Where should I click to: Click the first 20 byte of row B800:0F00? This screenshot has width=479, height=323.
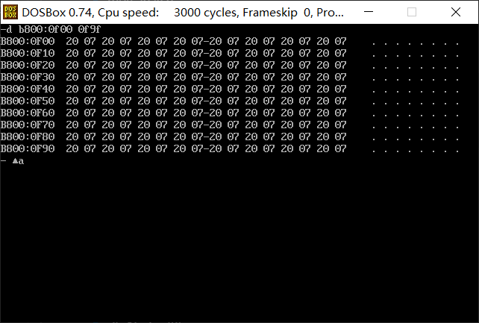pyautogui.click(x=72, y=41)
